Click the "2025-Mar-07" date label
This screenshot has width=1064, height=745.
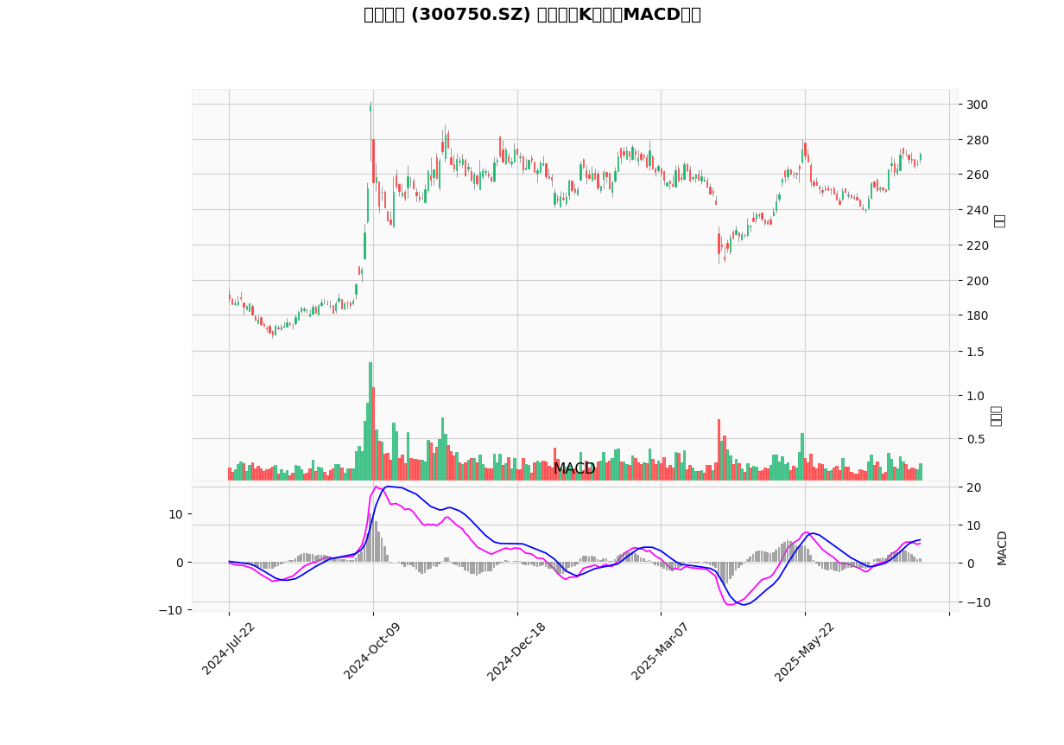(x=659, y=650)
